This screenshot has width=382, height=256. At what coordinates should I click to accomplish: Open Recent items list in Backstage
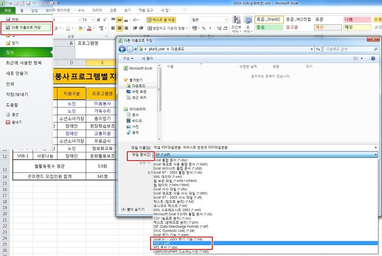24,63
